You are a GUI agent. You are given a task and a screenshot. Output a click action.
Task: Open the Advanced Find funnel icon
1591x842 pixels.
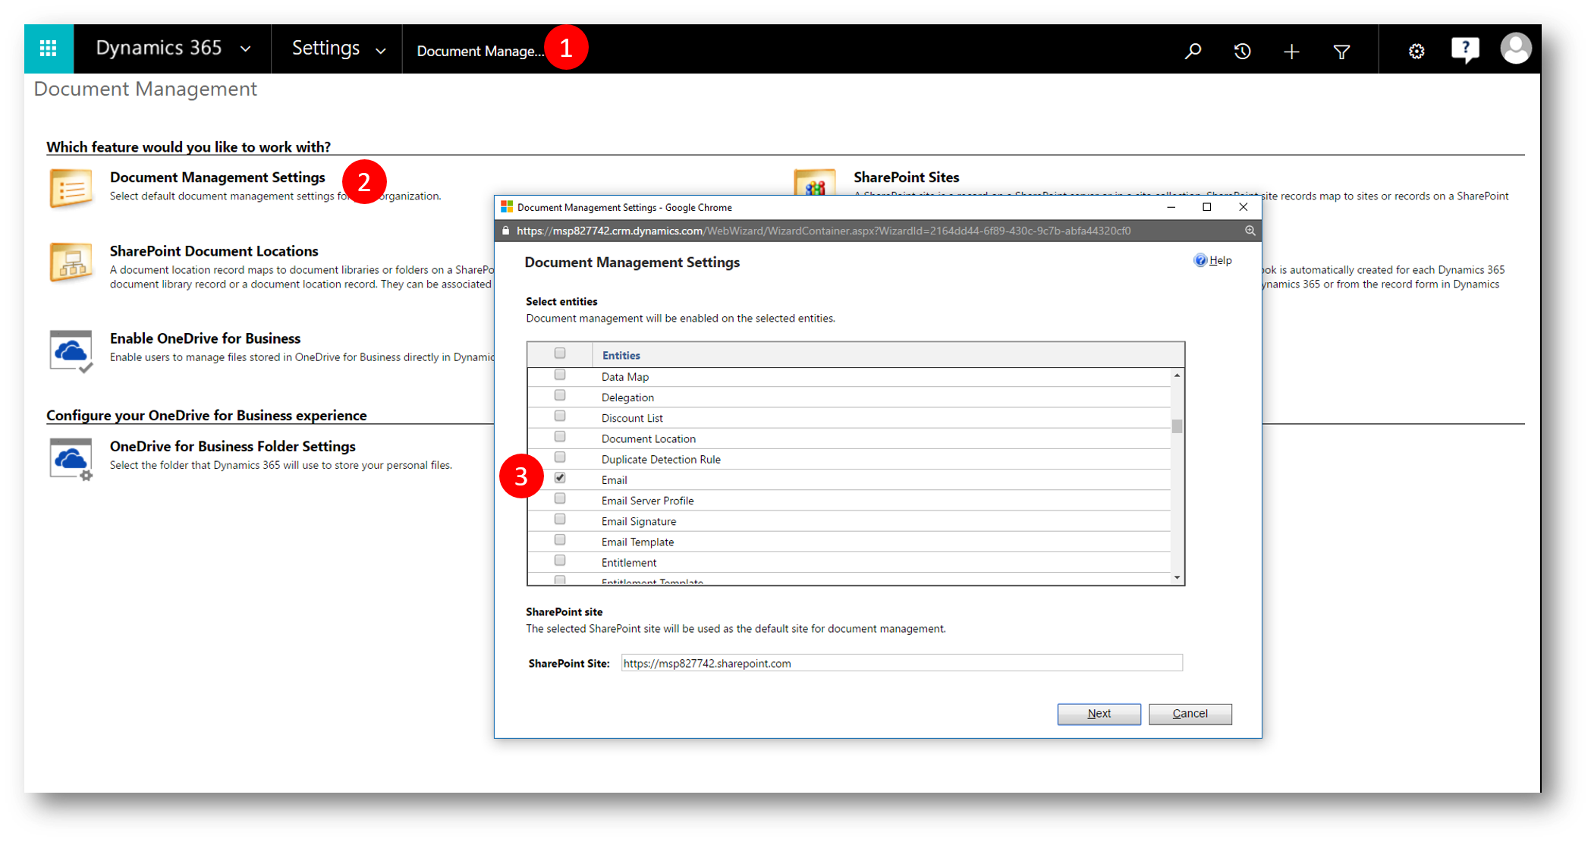click(1341, 51)
